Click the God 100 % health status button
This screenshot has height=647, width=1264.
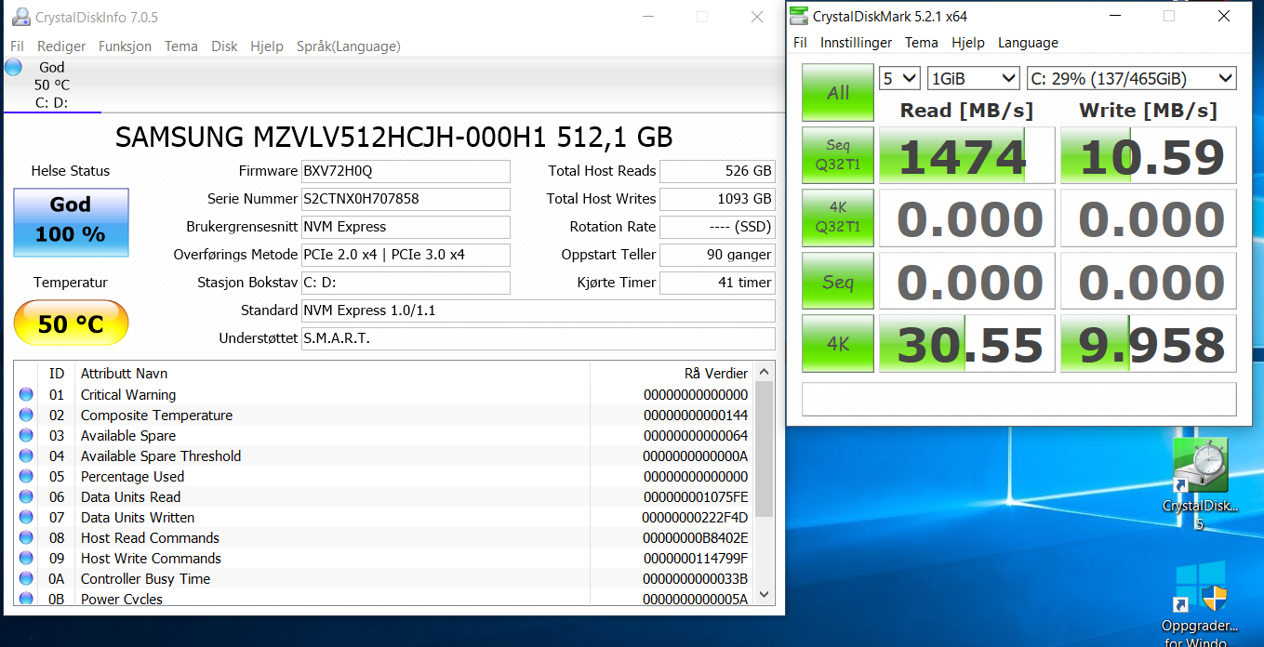(x=71, y=222)
